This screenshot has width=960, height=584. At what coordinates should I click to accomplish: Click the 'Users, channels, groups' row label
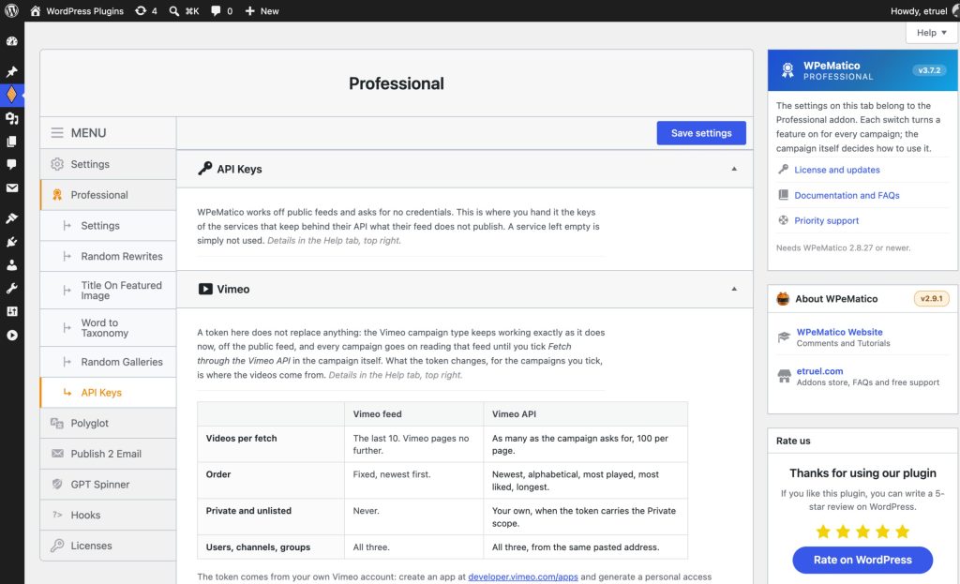(258, 547)
